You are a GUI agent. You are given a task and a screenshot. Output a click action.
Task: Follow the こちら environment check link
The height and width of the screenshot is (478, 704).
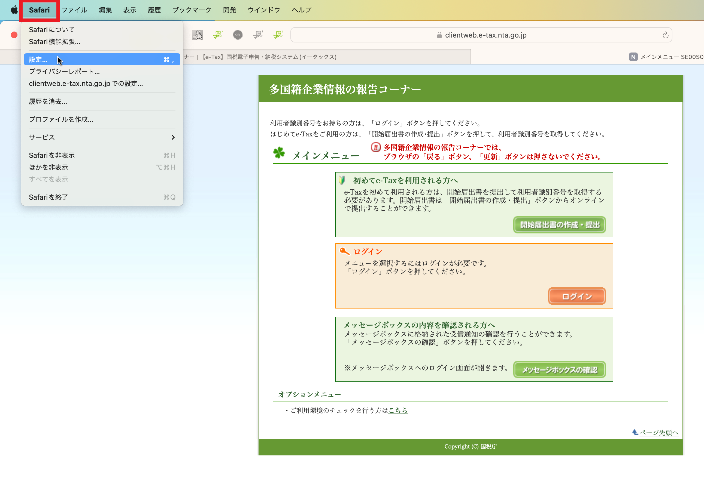coord(398,410)
